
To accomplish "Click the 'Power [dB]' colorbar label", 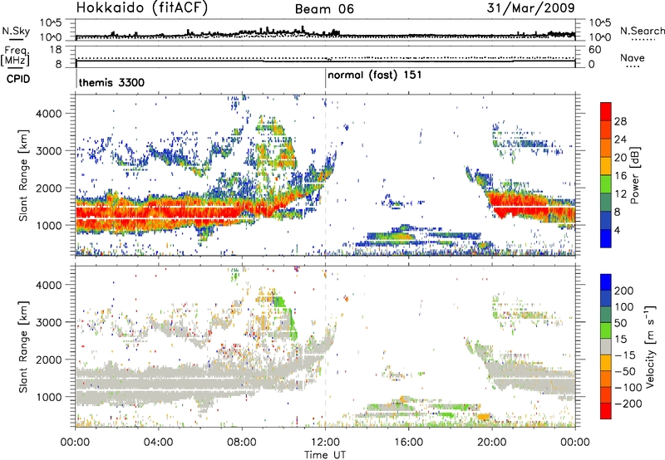I will point(635,175).
